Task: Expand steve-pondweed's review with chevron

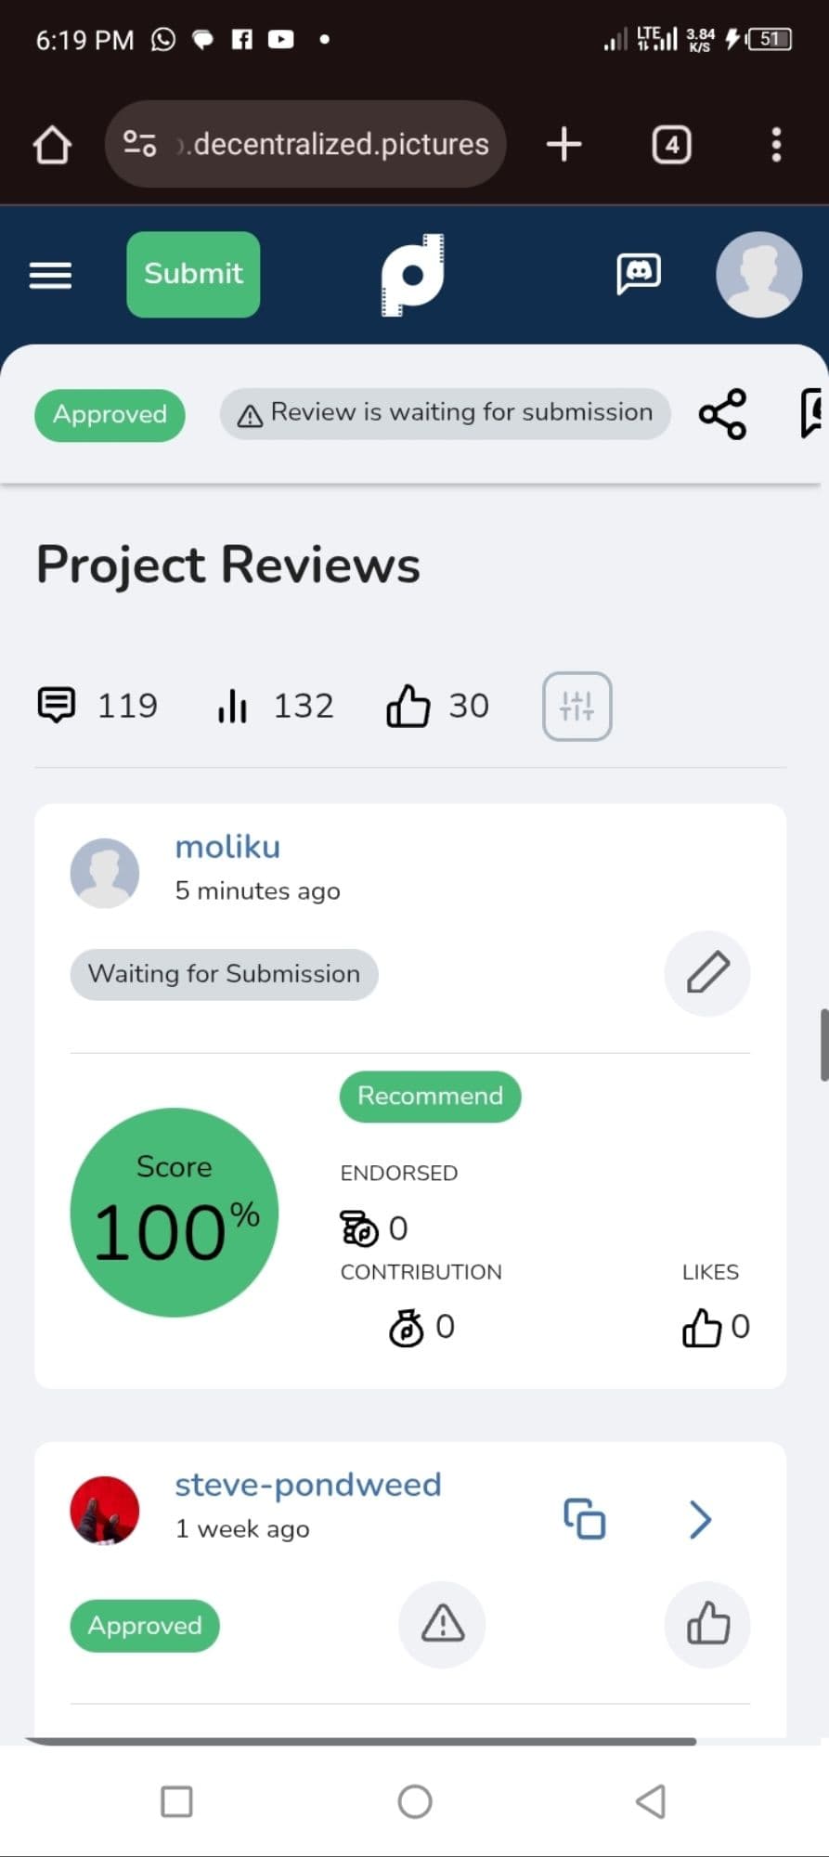Action: pos(701,1519)
